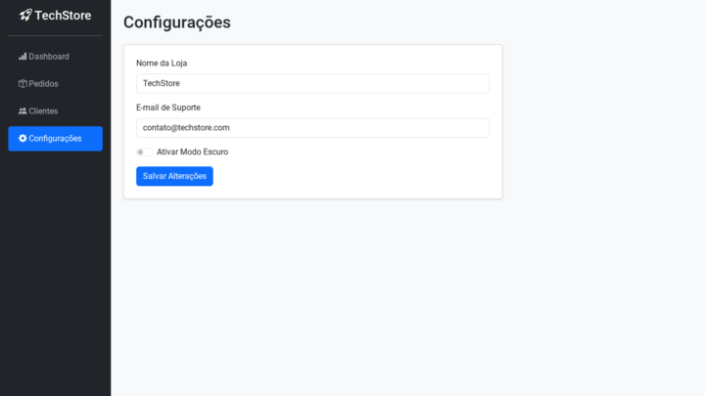The height and width of the screenshot is (396, 705).
Task: Click the contato@techstore.com email text
Action: [x=186, y=127]
